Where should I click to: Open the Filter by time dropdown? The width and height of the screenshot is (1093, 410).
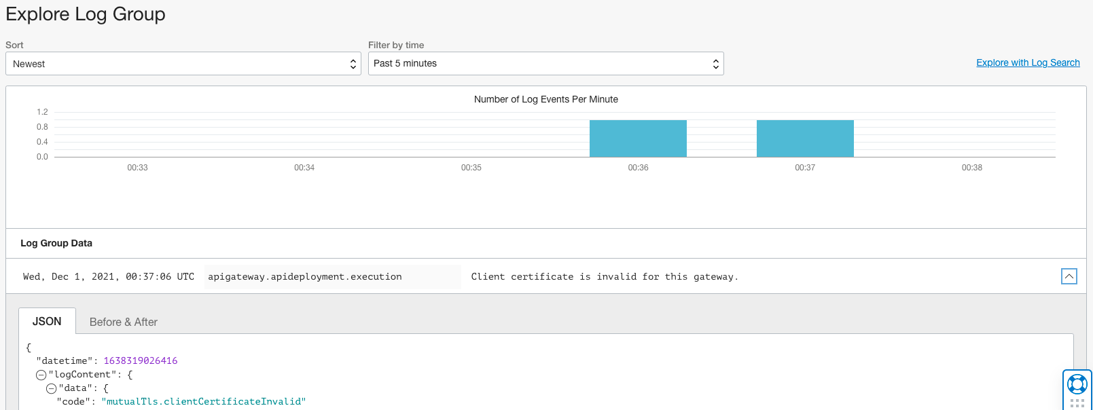545,64
